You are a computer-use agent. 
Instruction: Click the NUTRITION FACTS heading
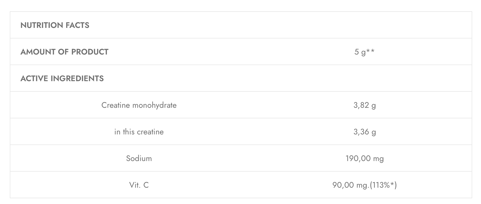(55, 25)
